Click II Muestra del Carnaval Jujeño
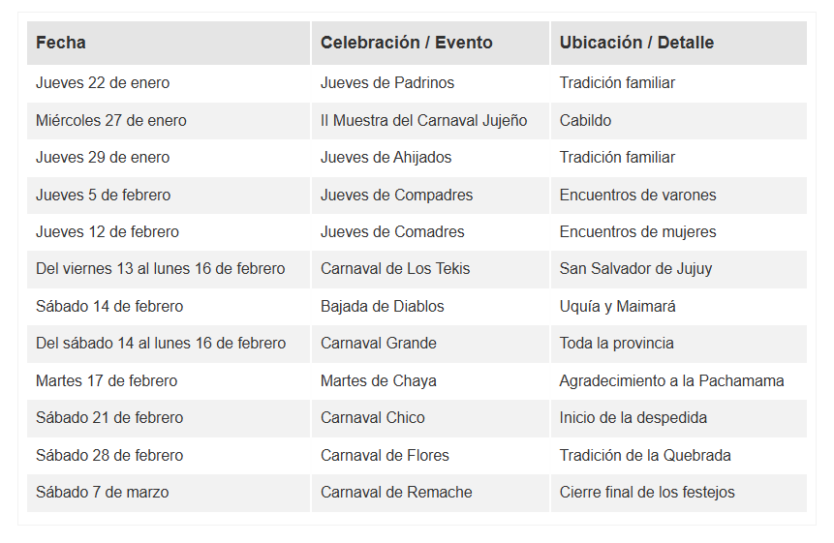Image resolution: width=834 pixels, height=543 pixels. coord(423,121)
